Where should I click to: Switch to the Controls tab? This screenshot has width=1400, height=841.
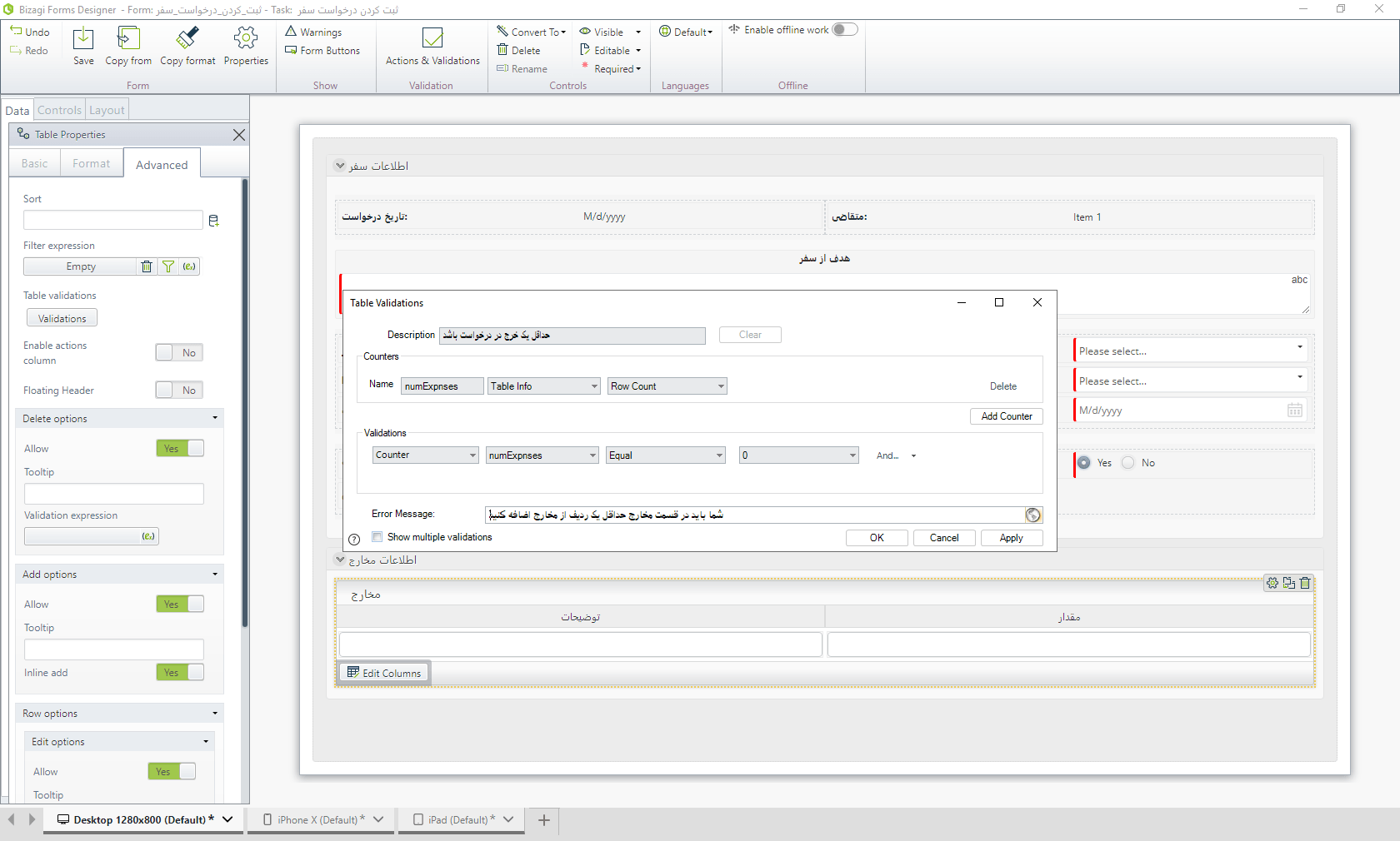point(59,110)
